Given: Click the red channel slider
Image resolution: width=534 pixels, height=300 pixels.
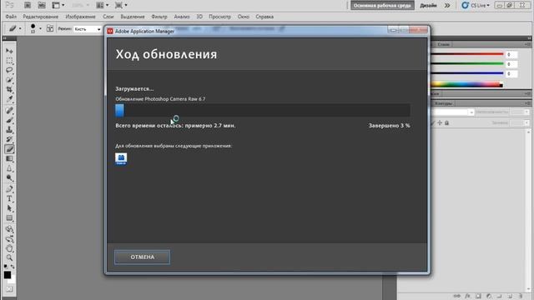Looking at the screenshot, I should [x=467, y=54].
